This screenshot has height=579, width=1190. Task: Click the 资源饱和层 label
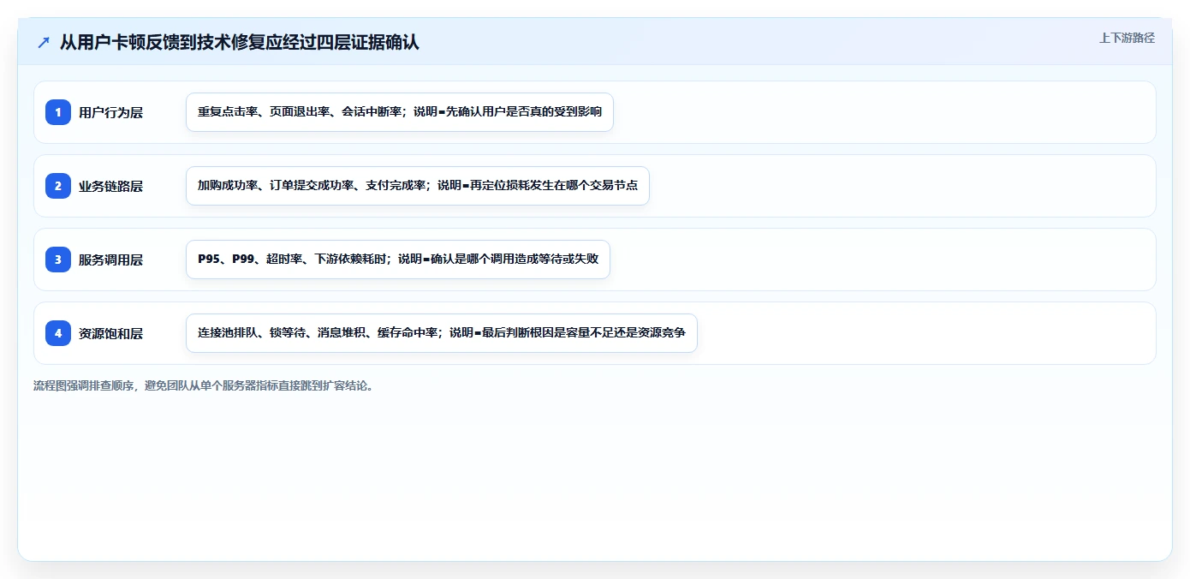click(x=110, y=333)
